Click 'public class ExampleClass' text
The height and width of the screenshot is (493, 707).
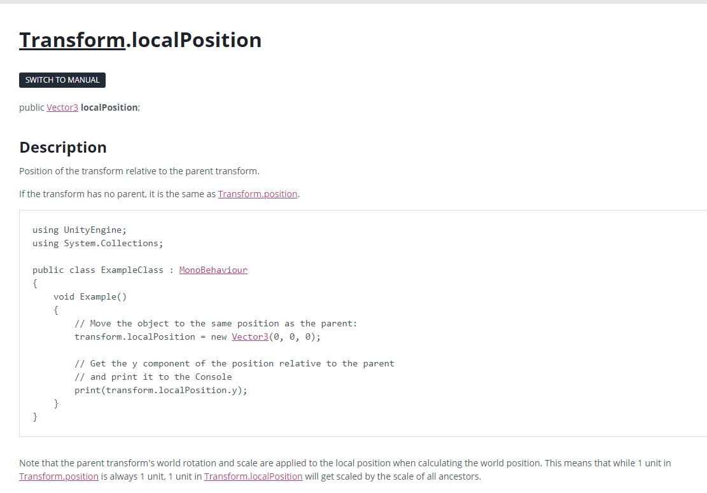coord(98,270)
